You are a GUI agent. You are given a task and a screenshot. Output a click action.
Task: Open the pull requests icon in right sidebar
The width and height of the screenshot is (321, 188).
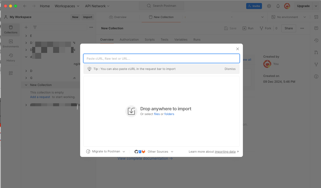[x=316, y=52]
